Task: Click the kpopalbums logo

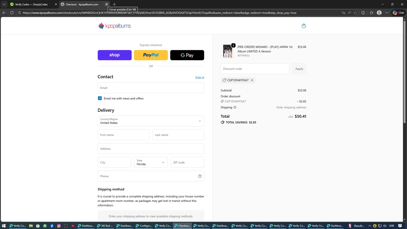Action: pyautogui.click(x=115, y=26)
